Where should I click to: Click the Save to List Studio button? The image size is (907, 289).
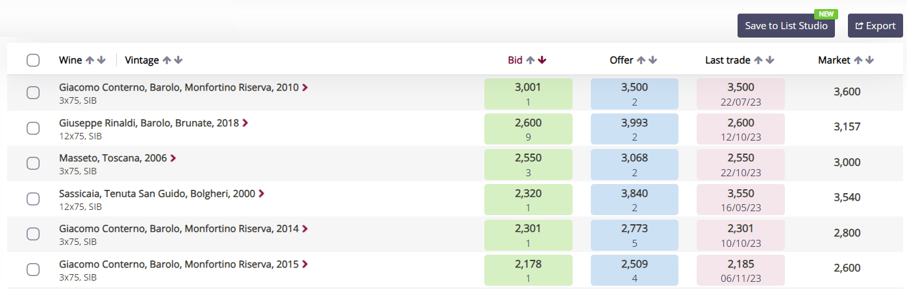tap(786, 26)
